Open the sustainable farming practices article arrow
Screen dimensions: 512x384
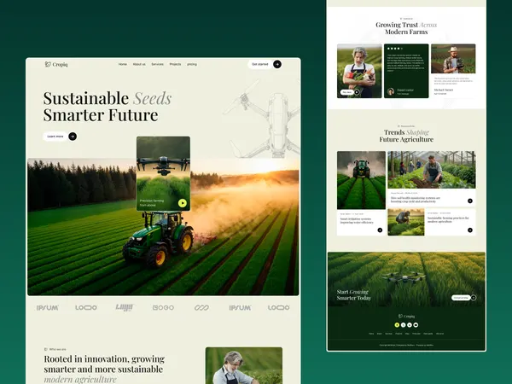point(470,230)
